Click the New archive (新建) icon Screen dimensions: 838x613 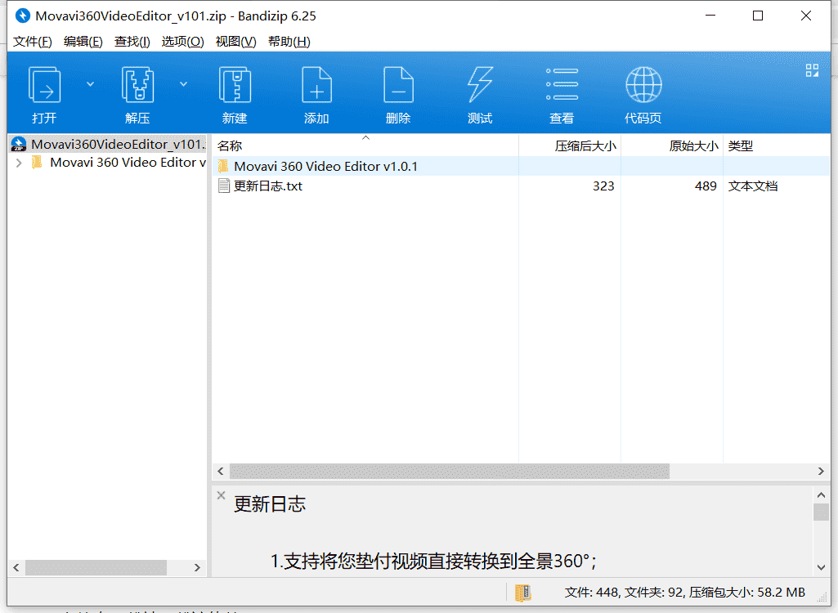pyautogui.click(x=235, y=84)
